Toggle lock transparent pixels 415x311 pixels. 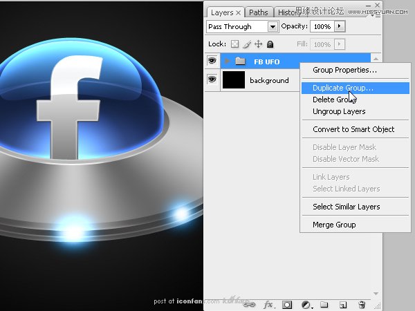234,44
